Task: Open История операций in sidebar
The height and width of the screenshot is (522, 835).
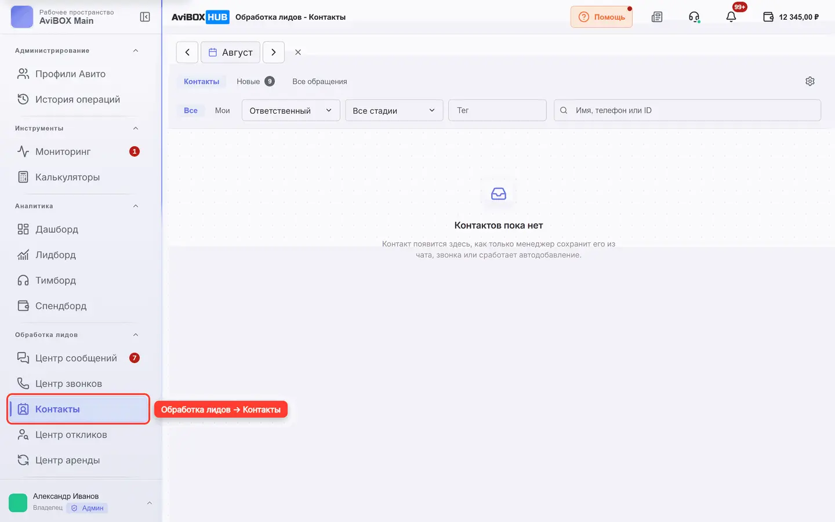Action: 78,99
